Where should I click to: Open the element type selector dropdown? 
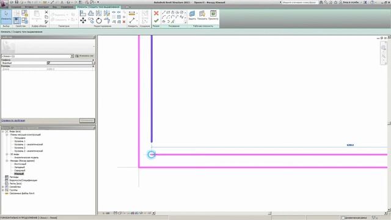point(72,56)
